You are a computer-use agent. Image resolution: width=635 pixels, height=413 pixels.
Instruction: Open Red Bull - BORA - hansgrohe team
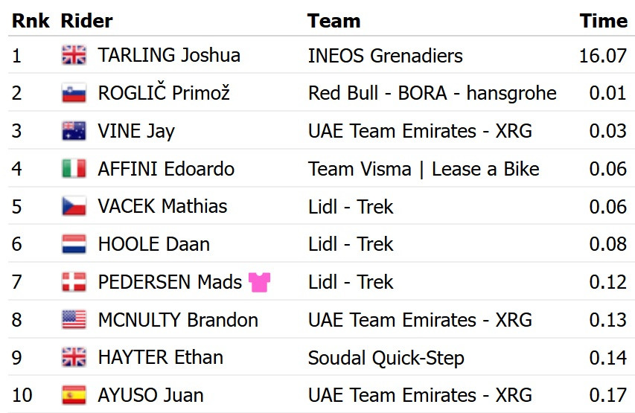432,94
